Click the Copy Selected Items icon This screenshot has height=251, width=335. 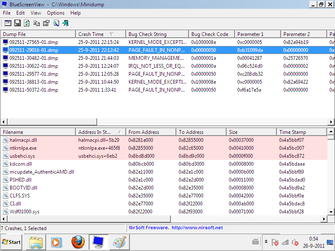(36, 23)
